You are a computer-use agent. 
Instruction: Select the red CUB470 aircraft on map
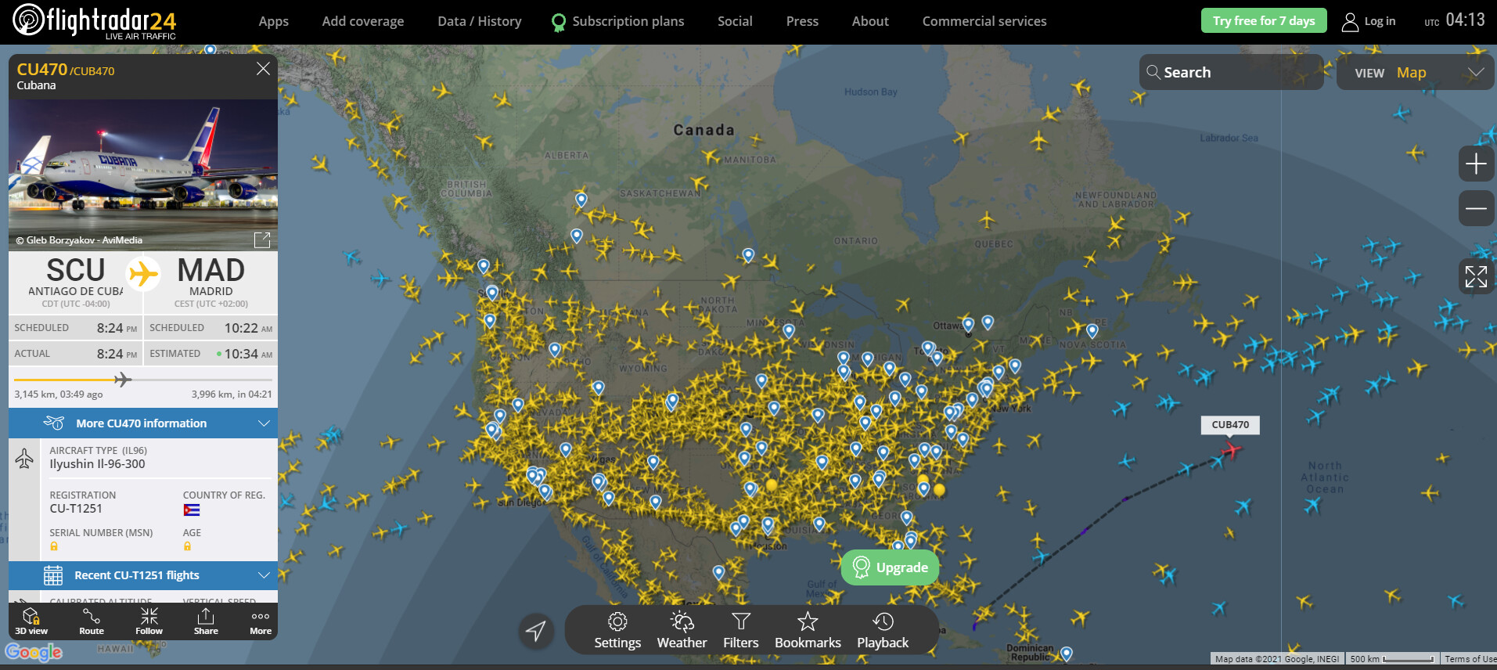pyautogui.click(x=1231, y=450)
